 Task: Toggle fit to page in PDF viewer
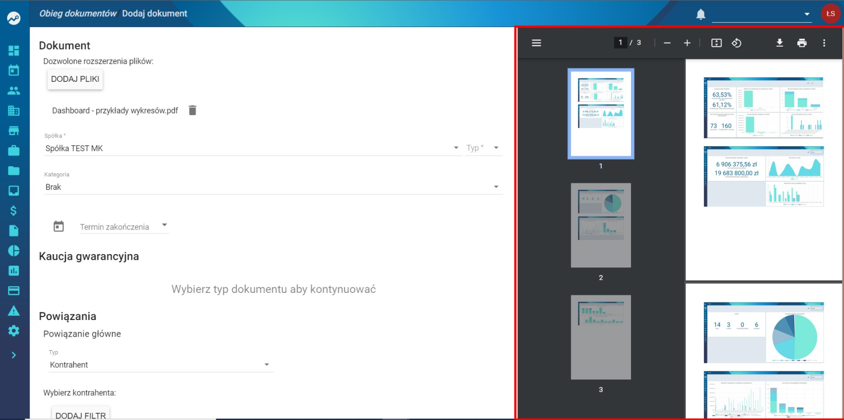tap(716, 43)
